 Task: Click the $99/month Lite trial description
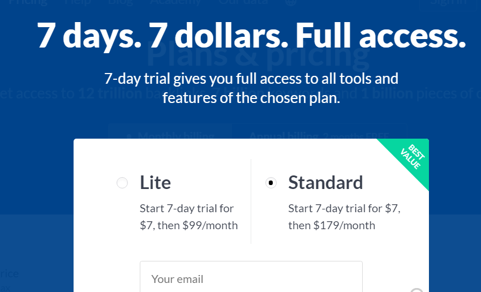188,217
